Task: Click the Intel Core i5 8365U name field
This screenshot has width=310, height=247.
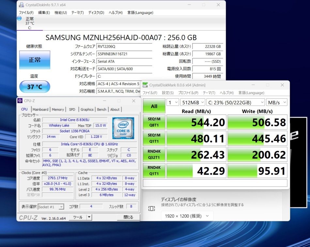Action: click(75, 120)
